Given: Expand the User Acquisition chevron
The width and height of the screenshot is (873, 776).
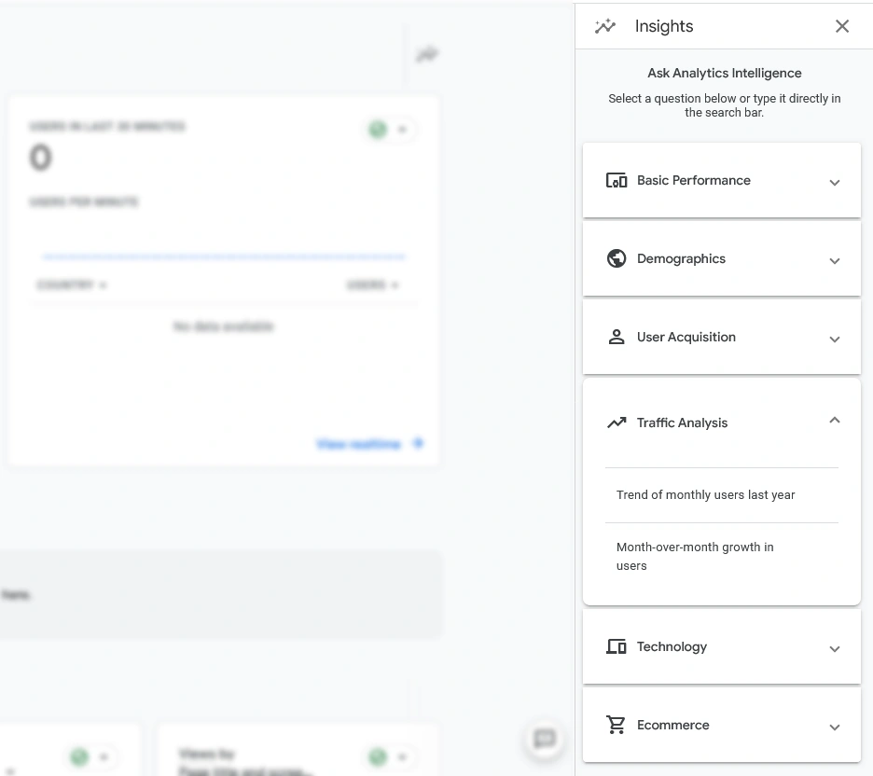Looking at the screenshot, I should pos(835,339).
